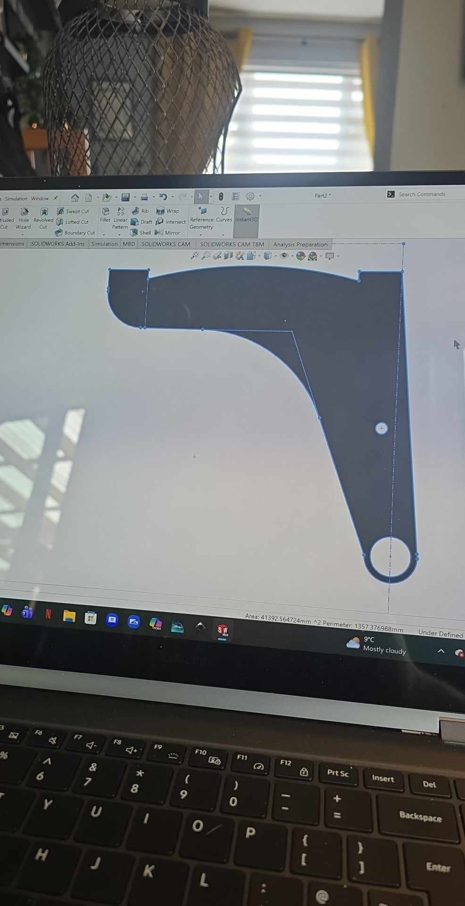Apply the Draft feature
The height and width of the screenshot is (906, 465).
141,222
